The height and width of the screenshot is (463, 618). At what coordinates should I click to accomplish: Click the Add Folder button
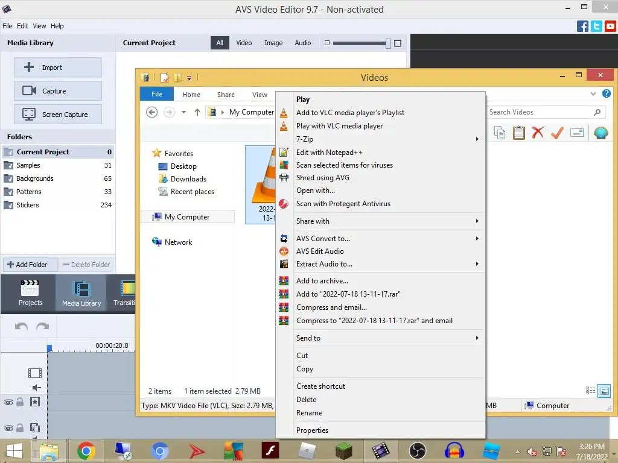tap(30, 265)
